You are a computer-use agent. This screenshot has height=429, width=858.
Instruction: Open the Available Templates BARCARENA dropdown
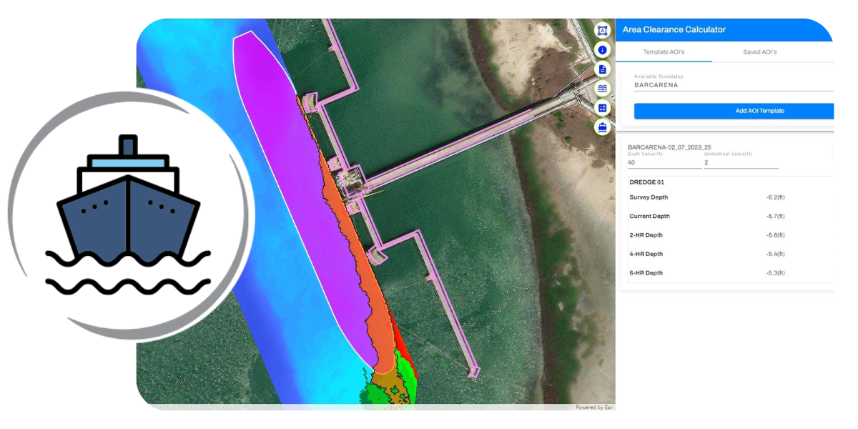[x=733, y=84]
